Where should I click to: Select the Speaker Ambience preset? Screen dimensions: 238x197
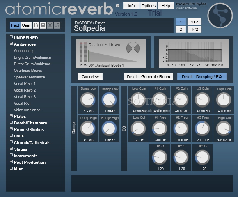point(29,77)
